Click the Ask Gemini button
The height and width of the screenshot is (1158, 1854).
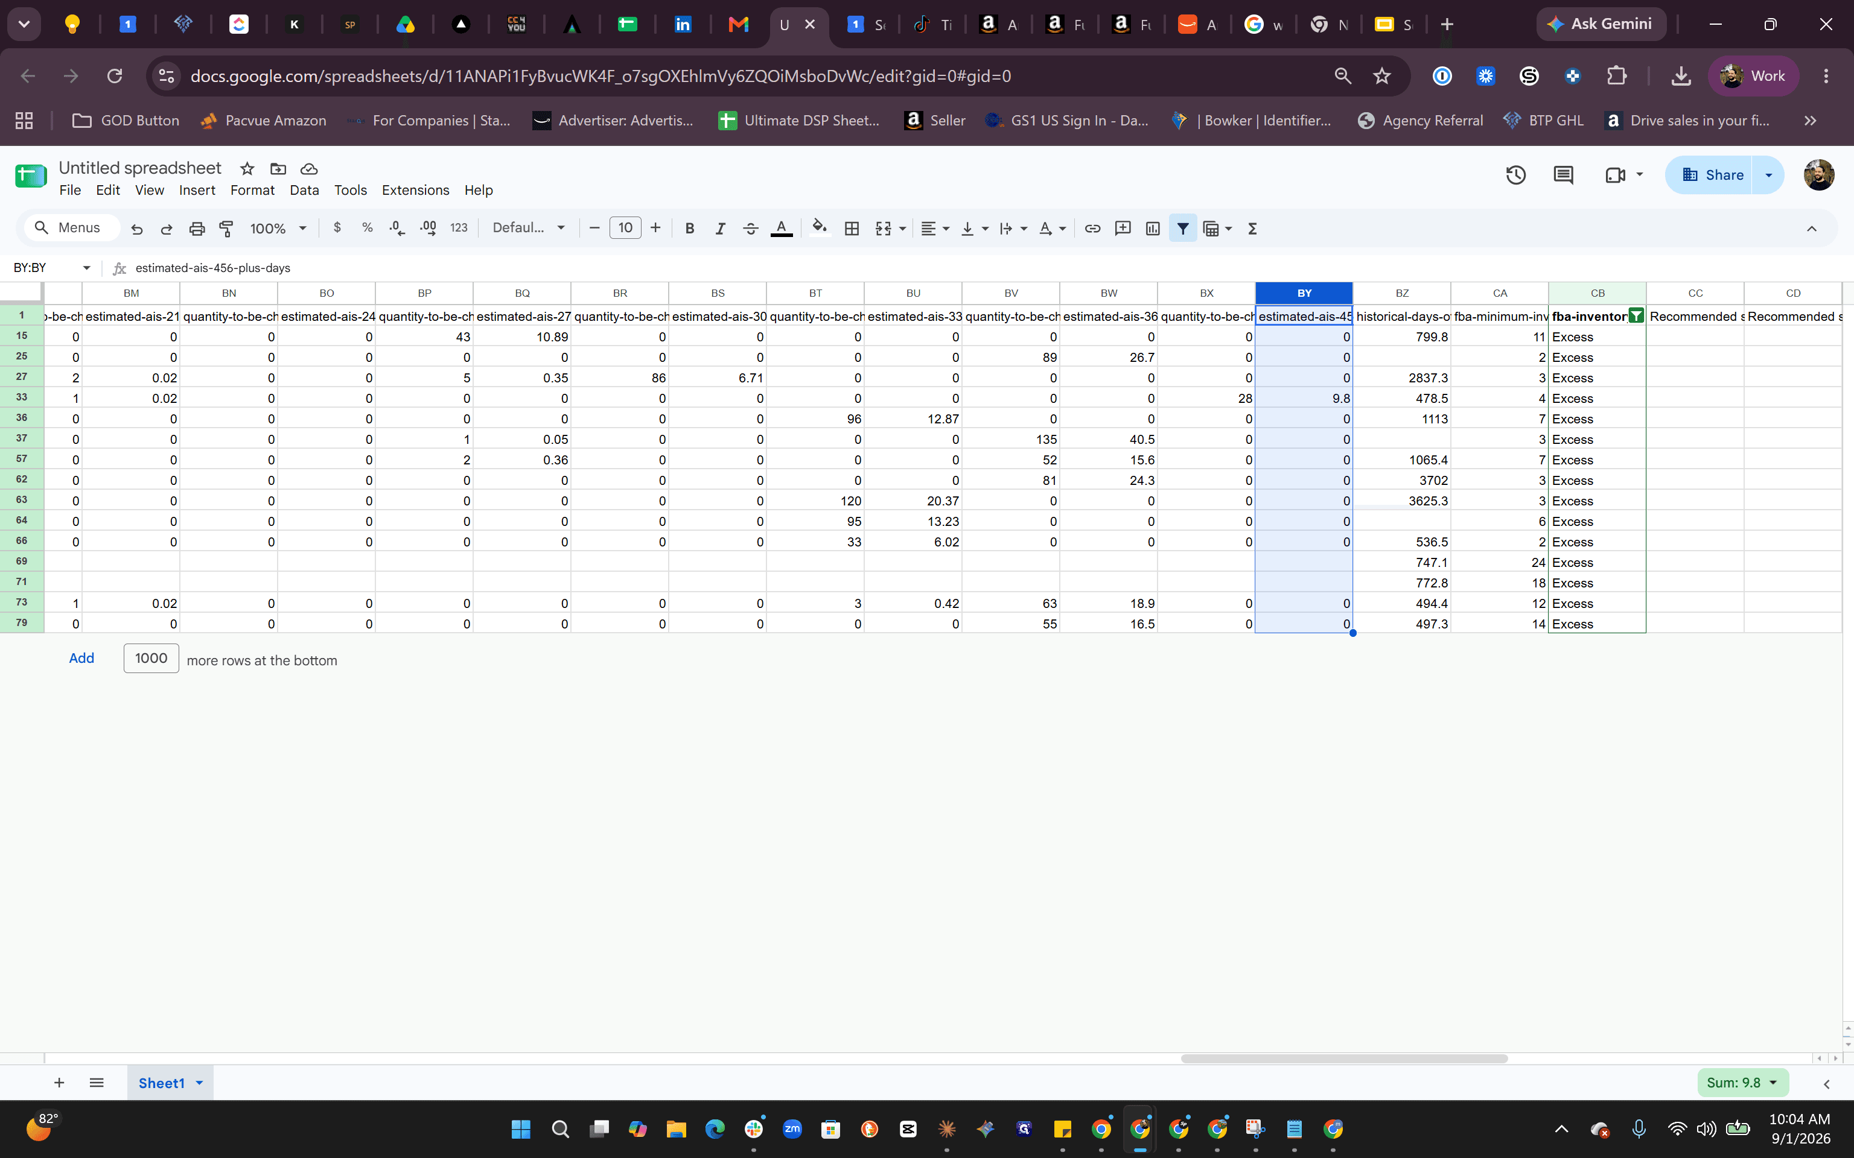1601,25
